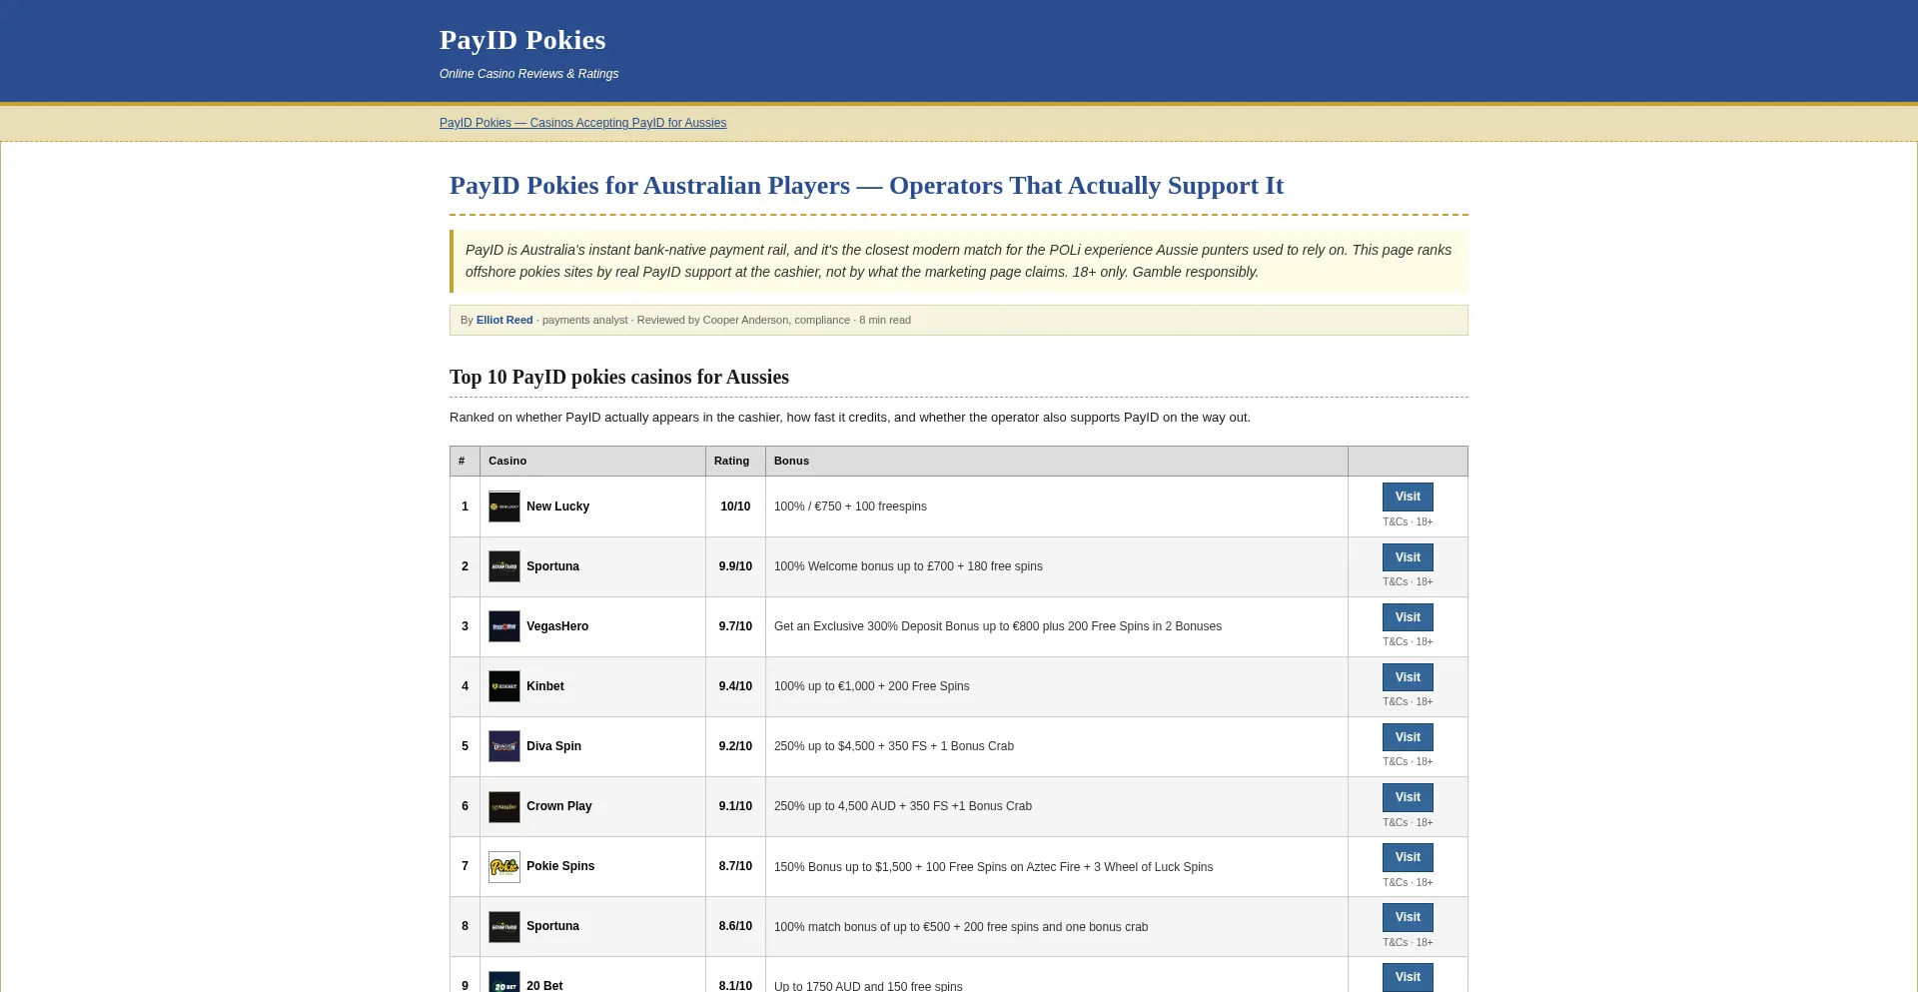Open author Elliot Reed's profile
The image size is (1918, 992).
pyautogui.click(x=504, y=320)
